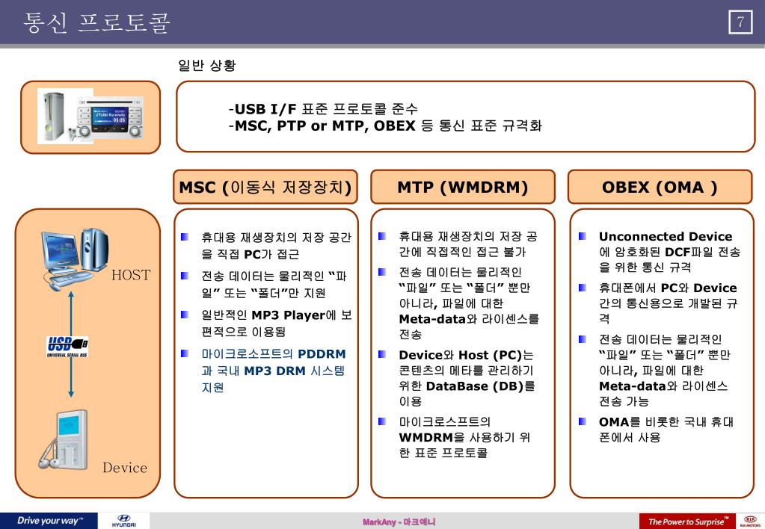
Task: Click the 휴대용 재생장치의 저장 공간을 직접 PC가 접근 bullet
Action: pyautogui.click(x=276, y=246)
